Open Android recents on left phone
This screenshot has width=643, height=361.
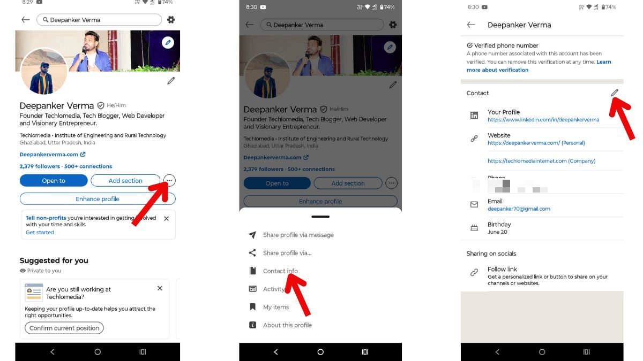pos(143,352)
